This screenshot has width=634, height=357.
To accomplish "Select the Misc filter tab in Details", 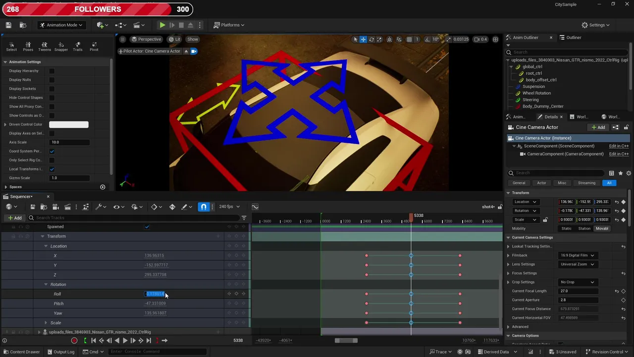I will click(x=562, y=183).
